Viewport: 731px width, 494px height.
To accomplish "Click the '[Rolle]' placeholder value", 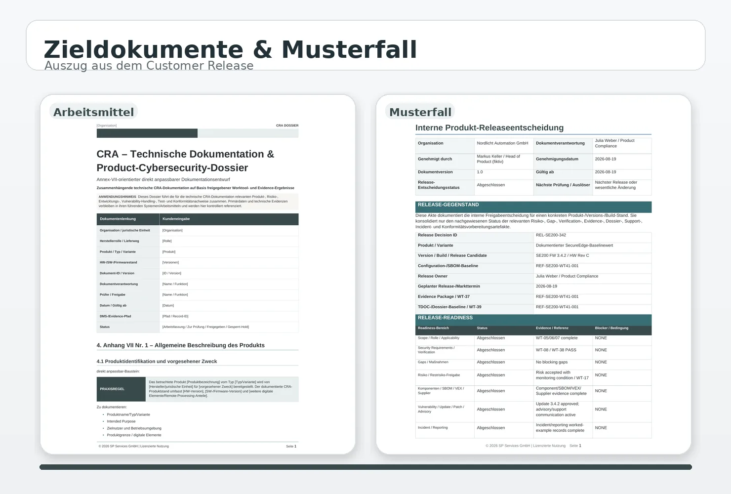I will (167, 241).
